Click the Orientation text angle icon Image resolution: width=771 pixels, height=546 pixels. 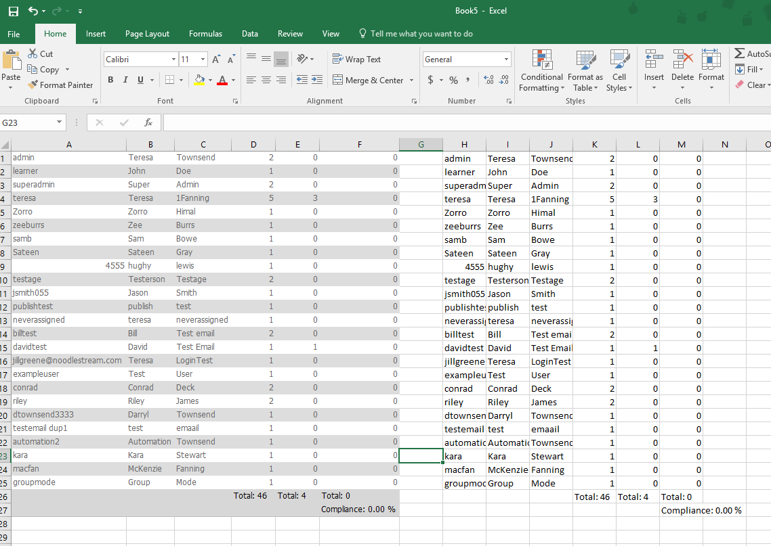click(302, 59)
